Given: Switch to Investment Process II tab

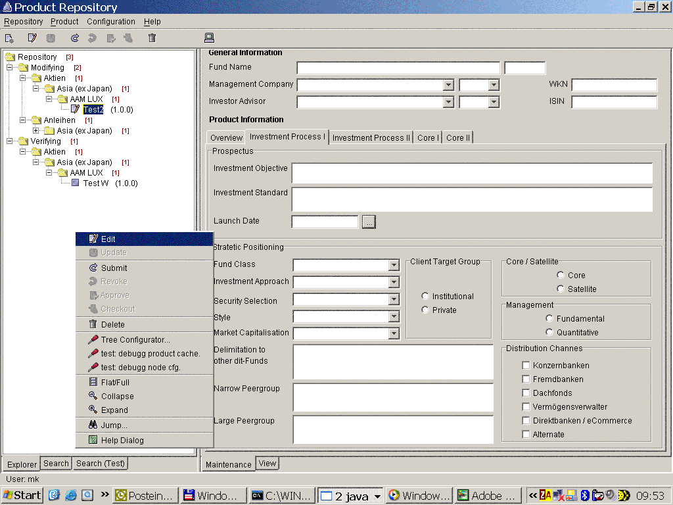Looking at the screenshot, I should click(371, 137).
